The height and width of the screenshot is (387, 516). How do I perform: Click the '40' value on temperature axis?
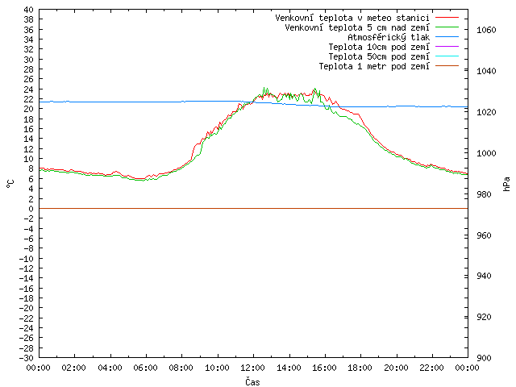tap(29, 10)
